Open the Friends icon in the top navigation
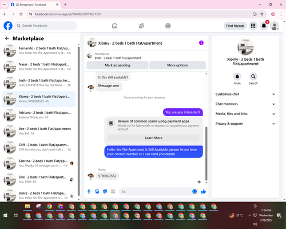 coord(141,26)
